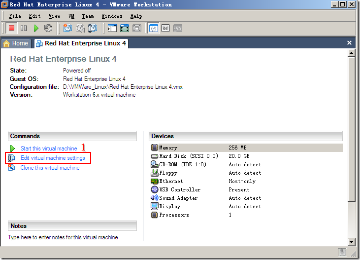Select the Sound Adapter device label

[178, 198]
